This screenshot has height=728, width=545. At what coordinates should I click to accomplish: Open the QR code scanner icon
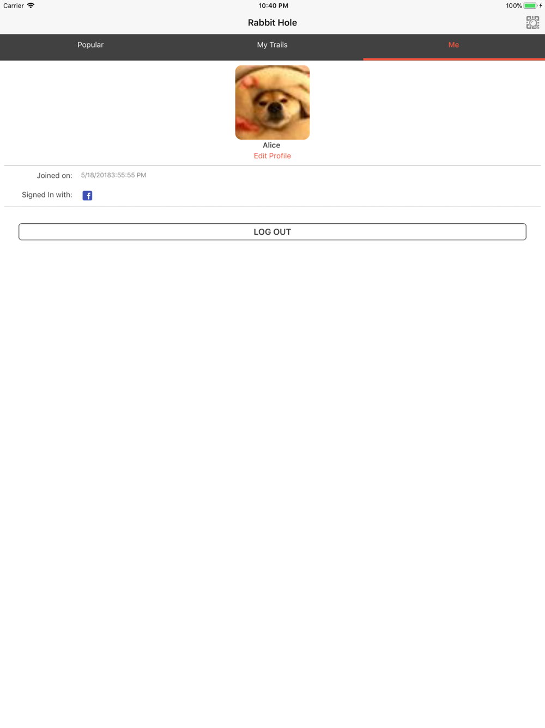[x=532, y=22]
